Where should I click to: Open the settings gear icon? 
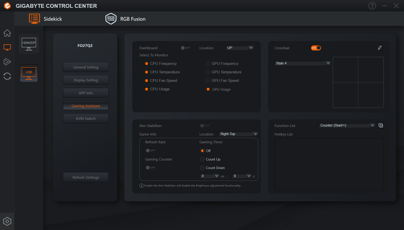(7, 221)
